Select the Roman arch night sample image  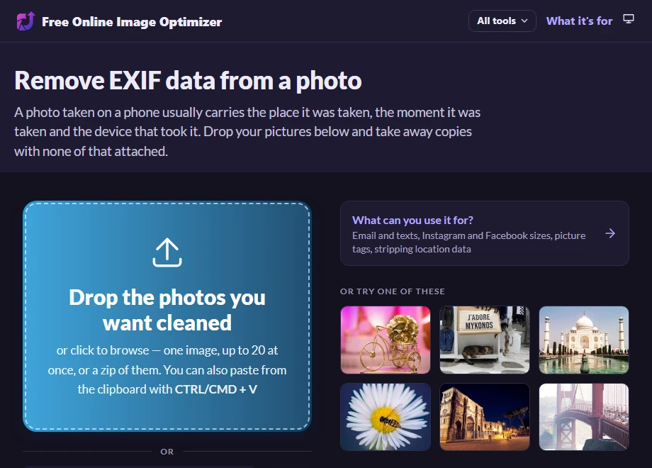(x=485, y=417)
